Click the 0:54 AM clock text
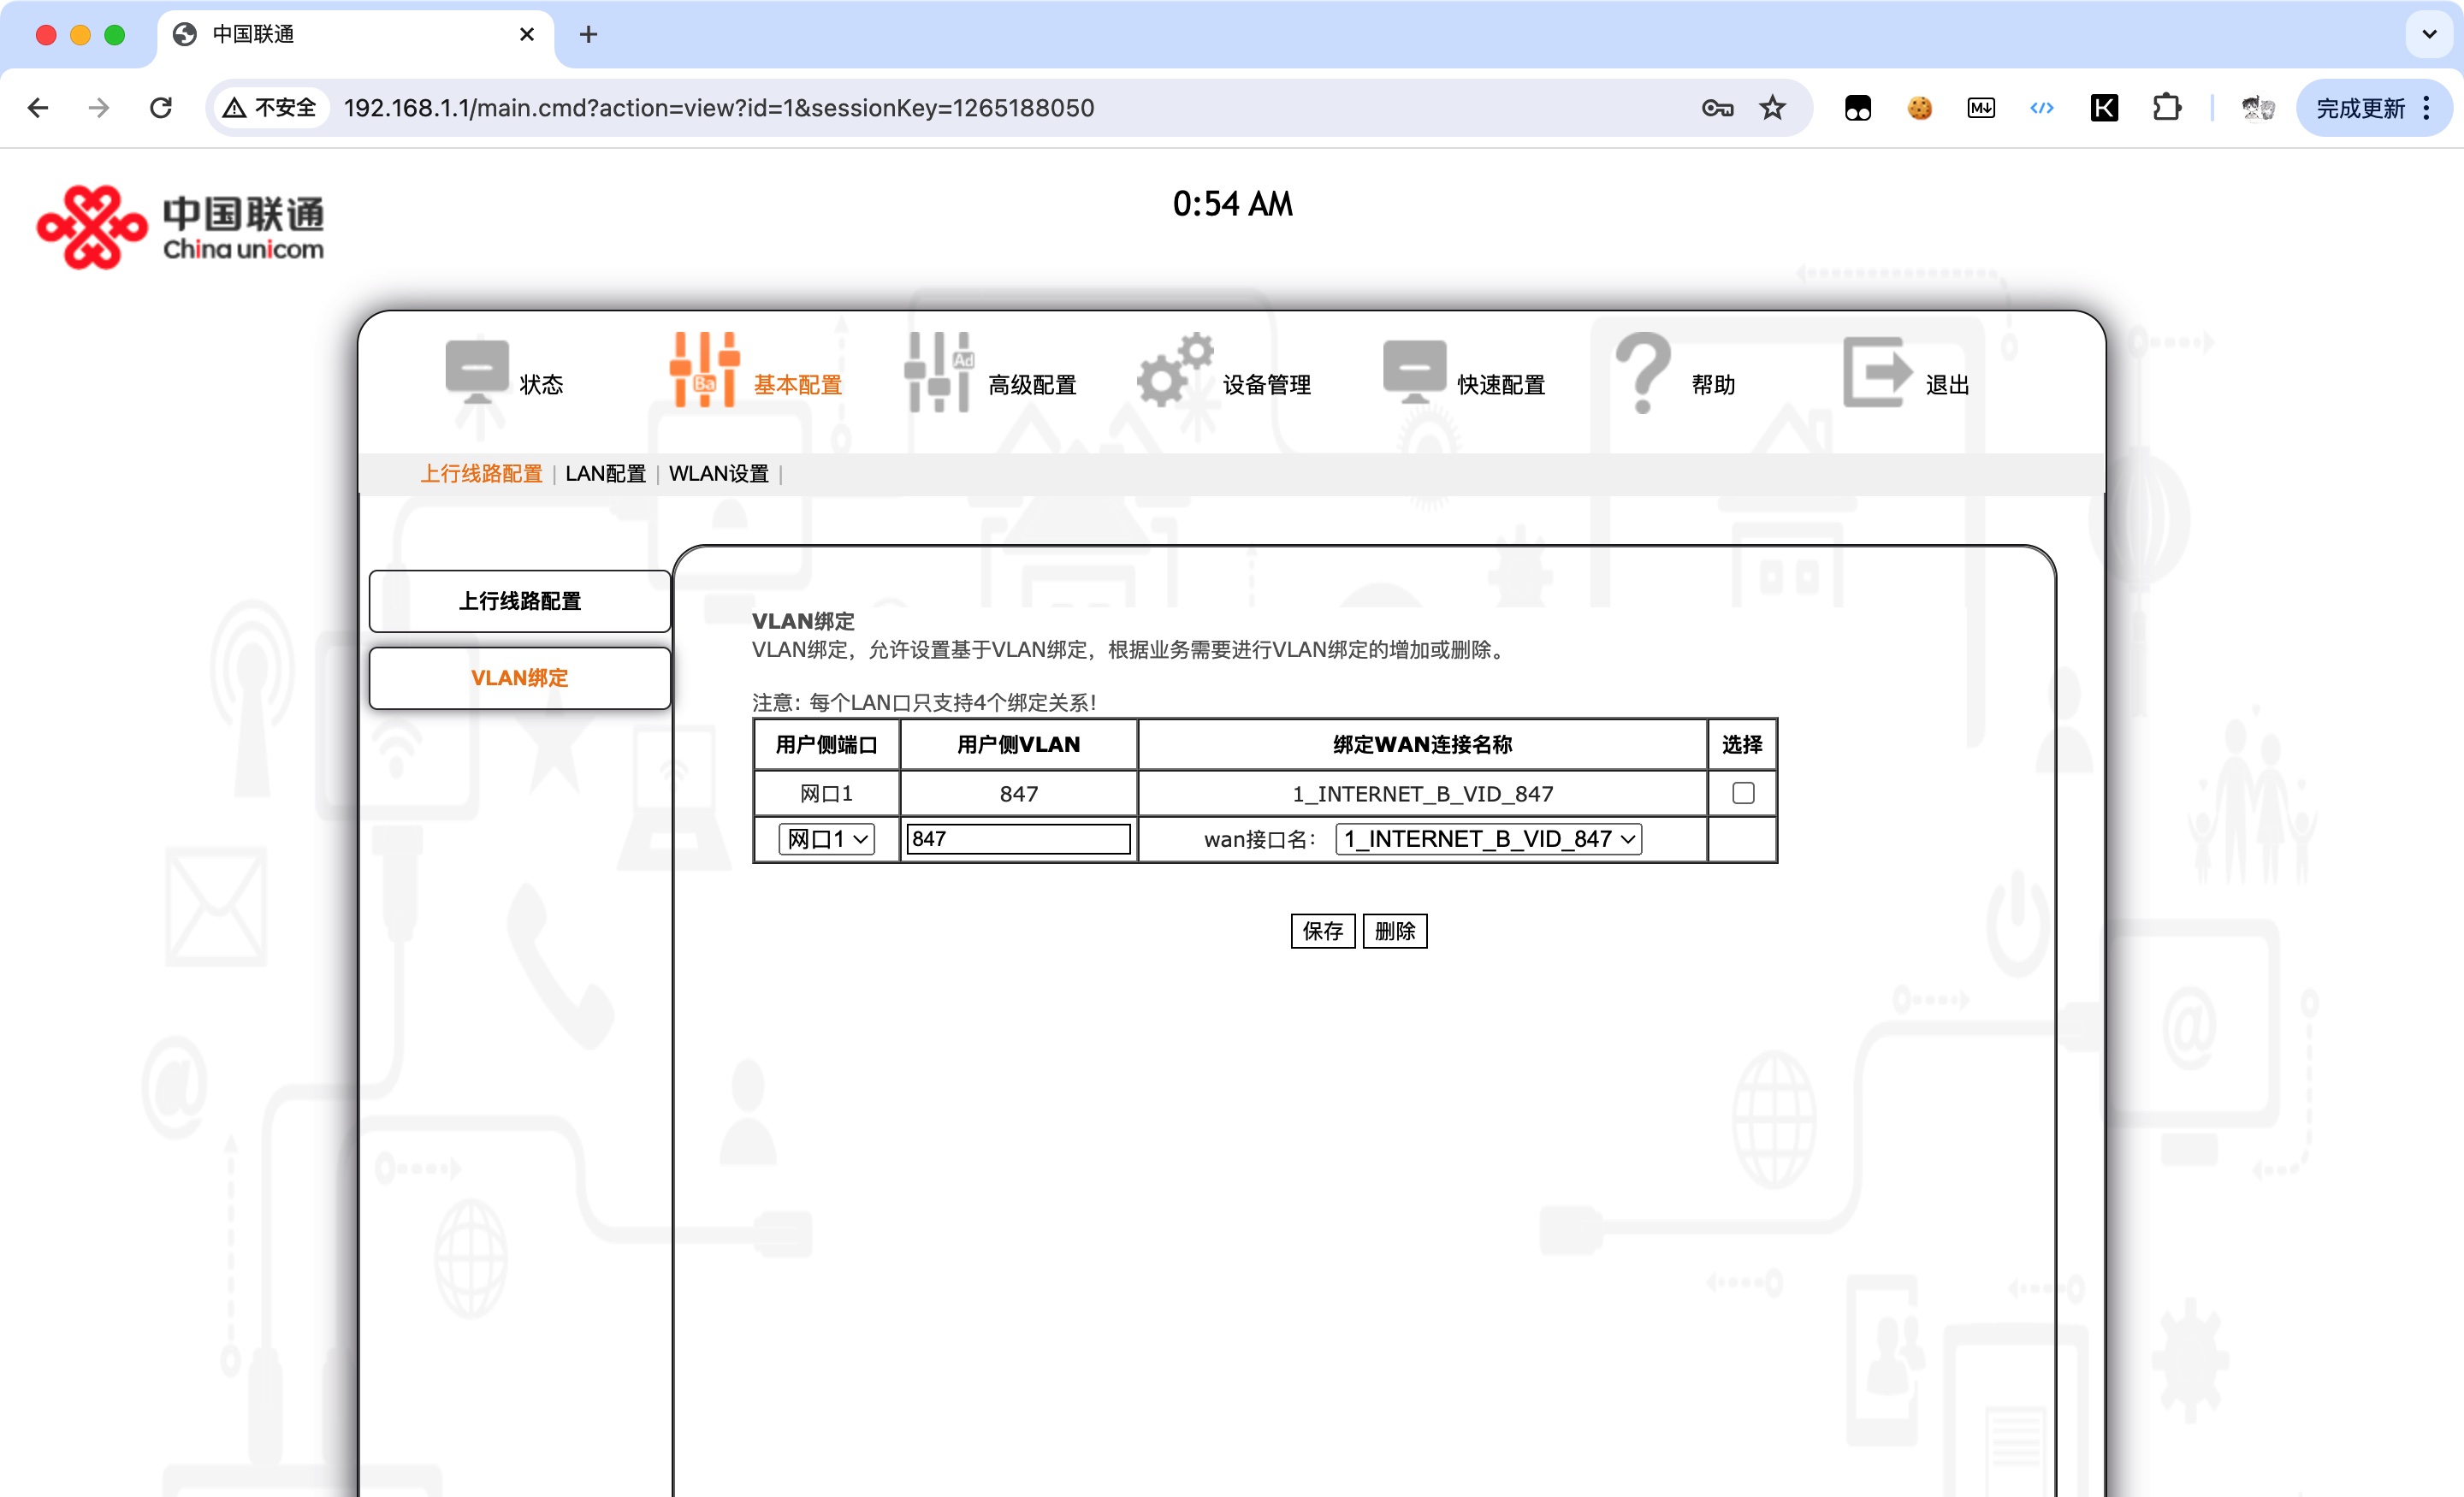 (x=1233, y=204)
